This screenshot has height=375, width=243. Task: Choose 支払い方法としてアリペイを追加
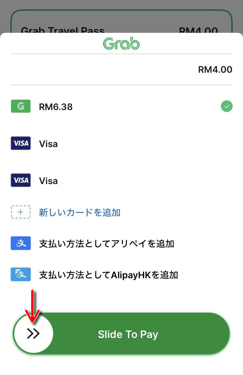click(107, 244)
